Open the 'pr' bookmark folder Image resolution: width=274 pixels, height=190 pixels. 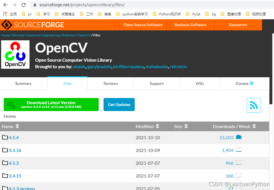click(x=27, y=14)
